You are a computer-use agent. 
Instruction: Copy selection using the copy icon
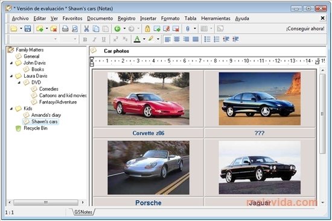[x=96, y=28]
